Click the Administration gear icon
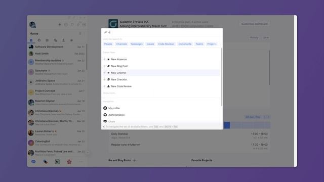This screenshot has height=182, width=324. click(105, 115)
